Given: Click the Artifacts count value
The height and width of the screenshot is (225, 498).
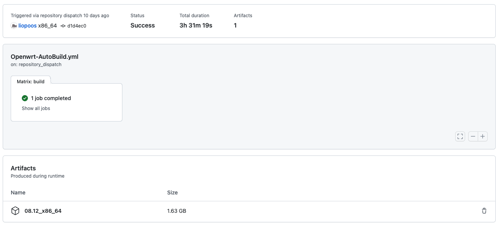Looking at the screenshot, I should coord(235,25).
